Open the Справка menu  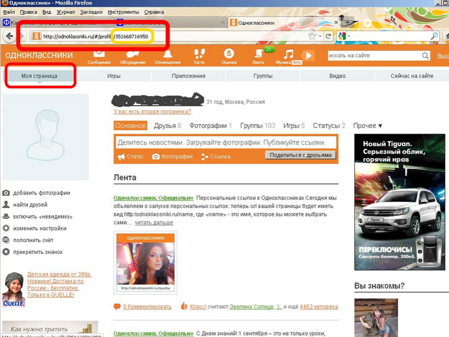click(154, 12)
